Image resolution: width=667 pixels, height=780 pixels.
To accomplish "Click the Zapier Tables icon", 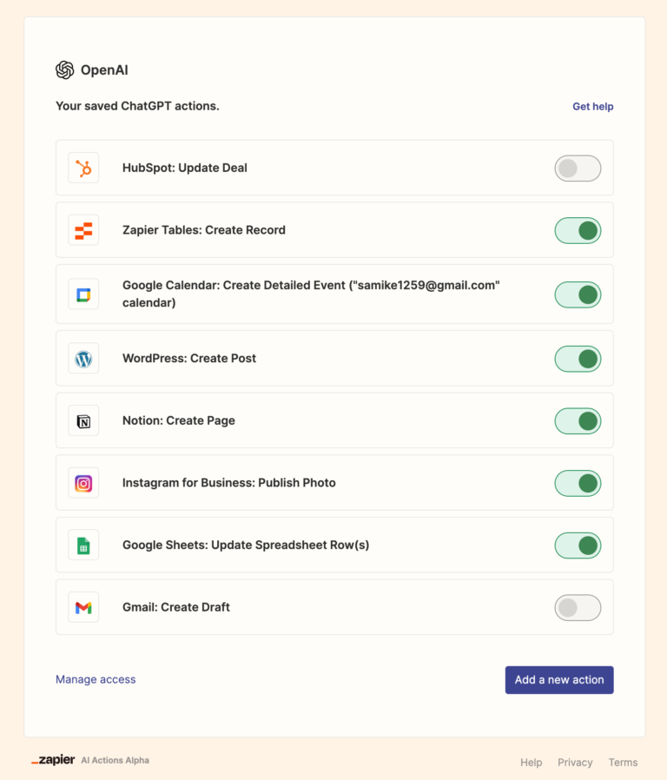I will (x=83, y=230).
